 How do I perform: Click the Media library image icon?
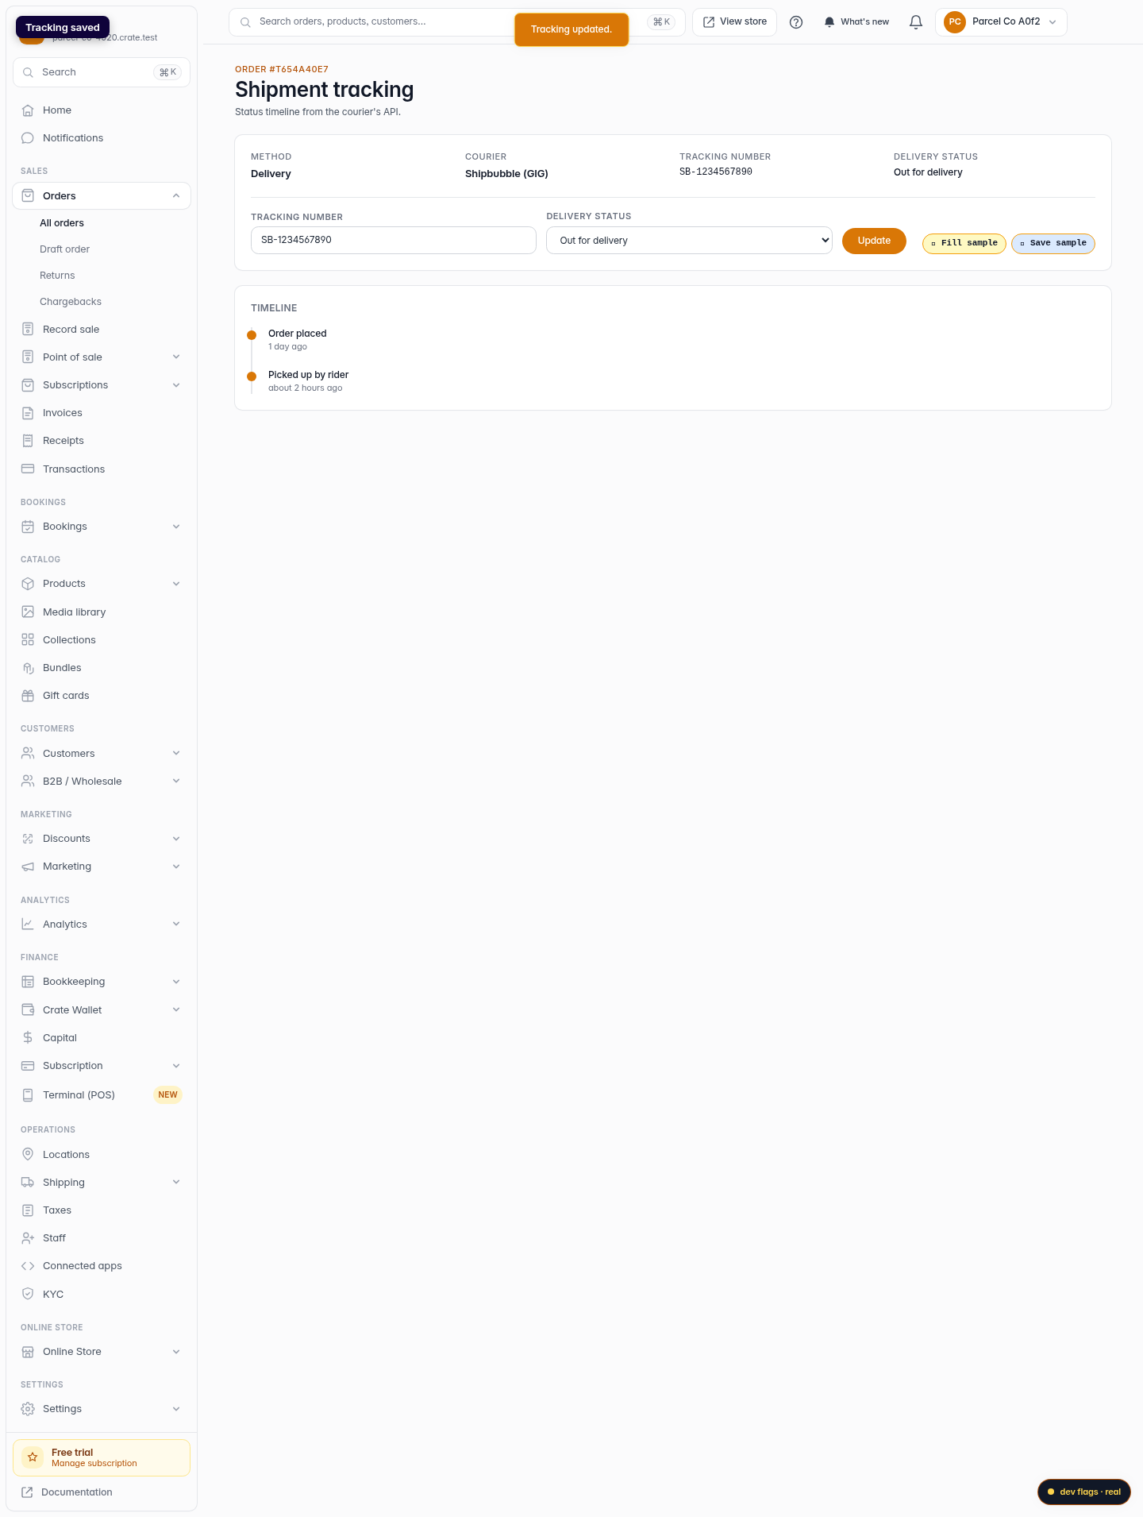[28, 612]
